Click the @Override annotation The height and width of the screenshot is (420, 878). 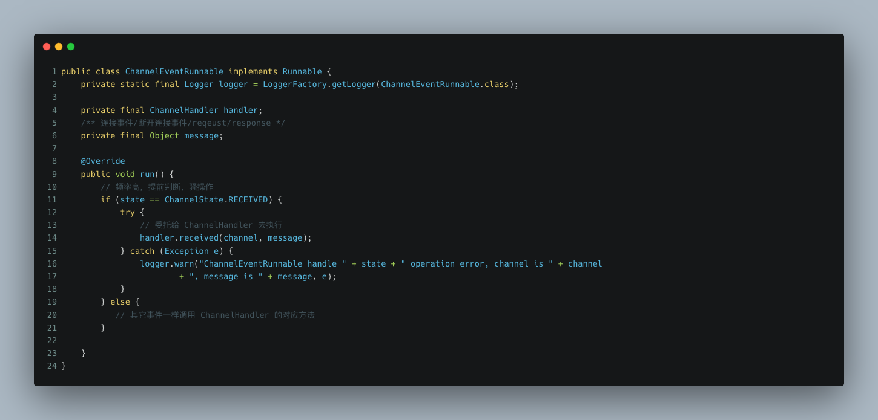pos(103,161)
